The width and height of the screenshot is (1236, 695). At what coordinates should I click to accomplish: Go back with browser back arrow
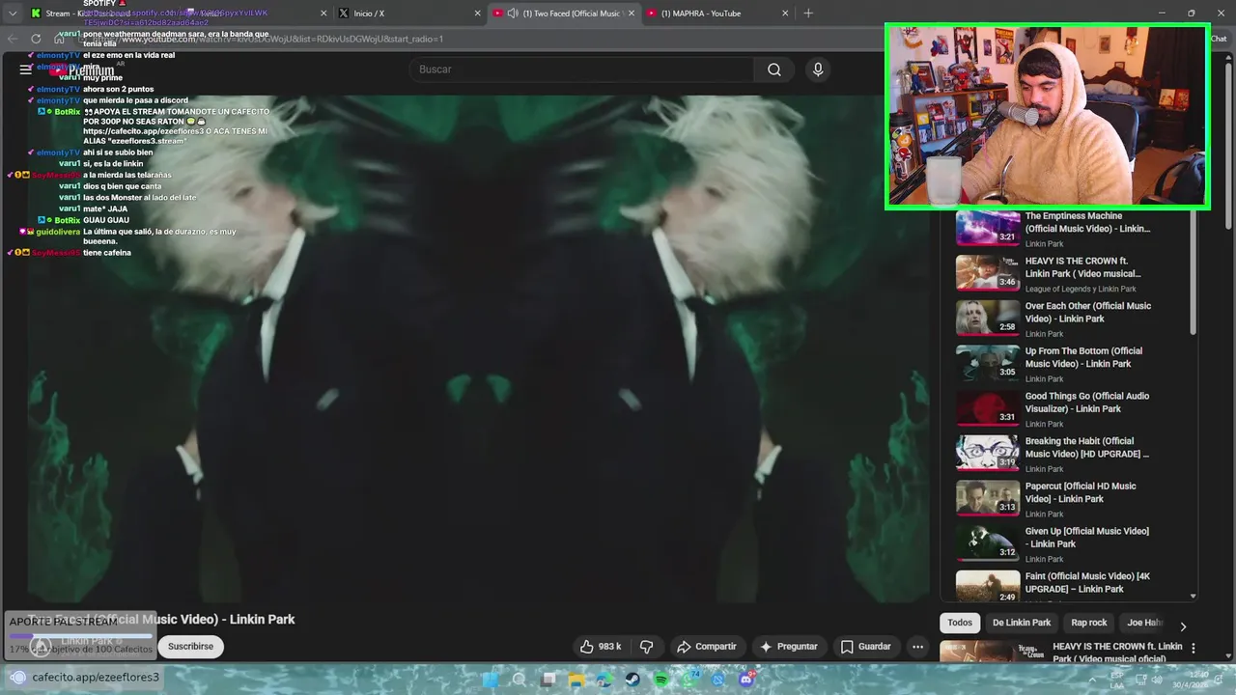13,39
